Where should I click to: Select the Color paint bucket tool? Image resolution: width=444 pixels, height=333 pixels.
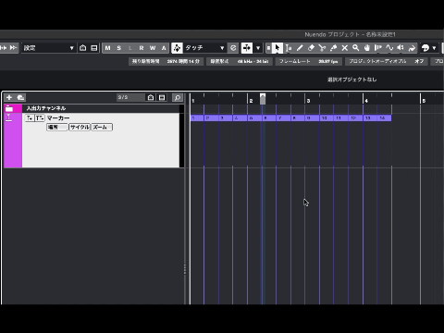[412, 48]
